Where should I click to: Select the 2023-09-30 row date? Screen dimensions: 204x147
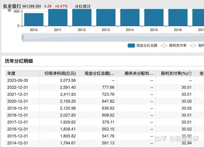pos(18,80)
